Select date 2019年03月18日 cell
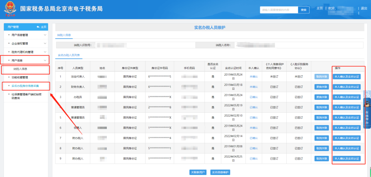 233,87
